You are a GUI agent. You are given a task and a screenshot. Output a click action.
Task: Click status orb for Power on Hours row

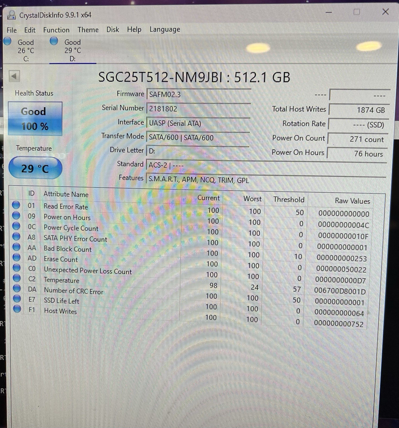pos(16,215)
